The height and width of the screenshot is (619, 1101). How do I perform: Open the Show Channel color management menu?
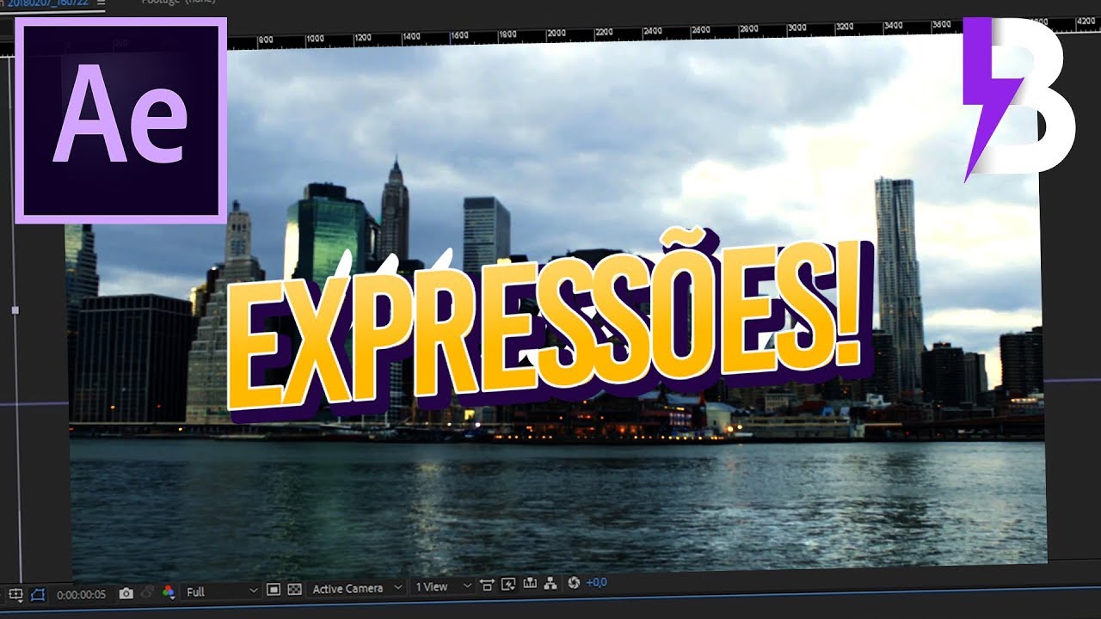(168, 591)
